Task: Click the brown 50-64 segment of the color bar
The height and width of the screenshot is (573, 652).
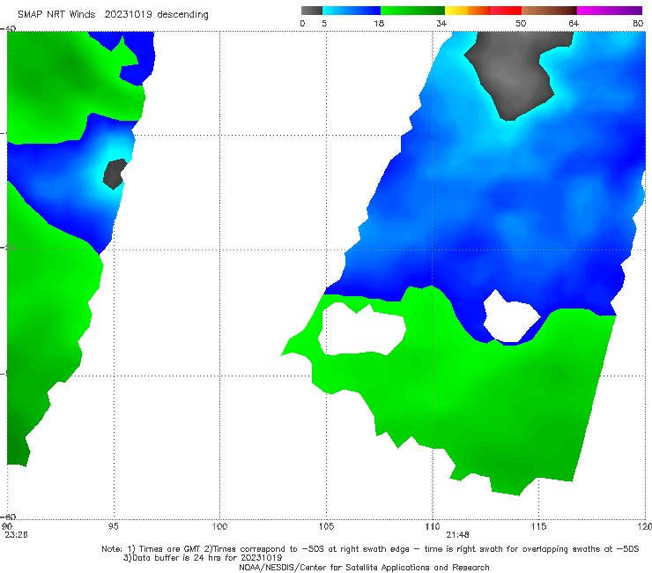Action: [549, 11]
